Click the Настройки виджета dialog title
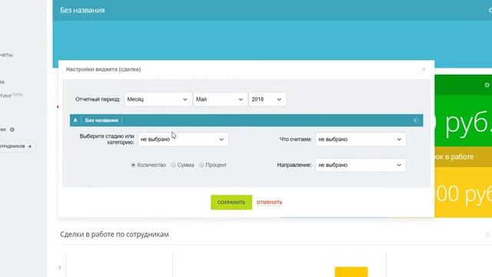492x277 pixels. point(103,69)
